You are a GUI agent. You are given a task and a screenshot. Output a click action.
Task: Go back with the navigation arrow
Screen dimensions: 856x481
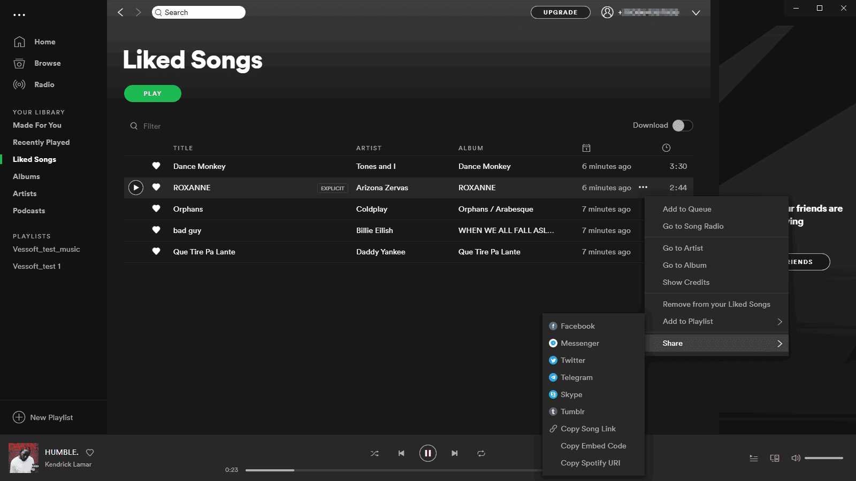(120, 12)
